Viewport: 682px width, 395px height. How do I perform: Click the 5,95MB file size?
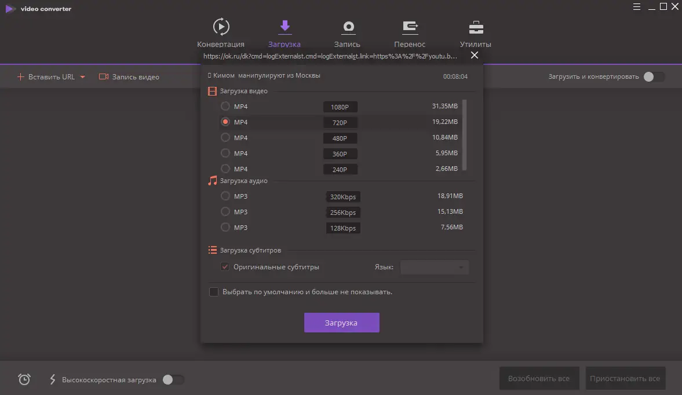pos(447,153)
